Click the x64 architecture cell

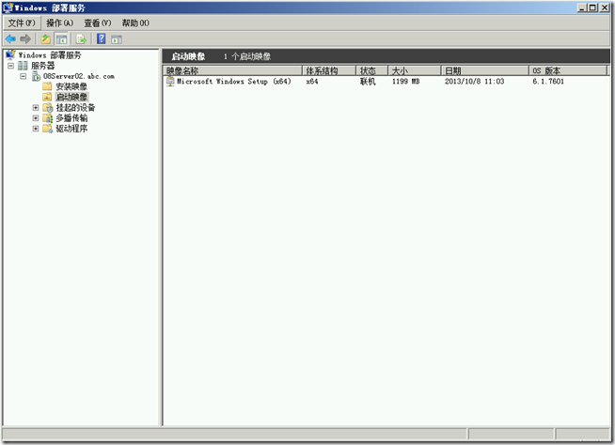tap(312, 82)
